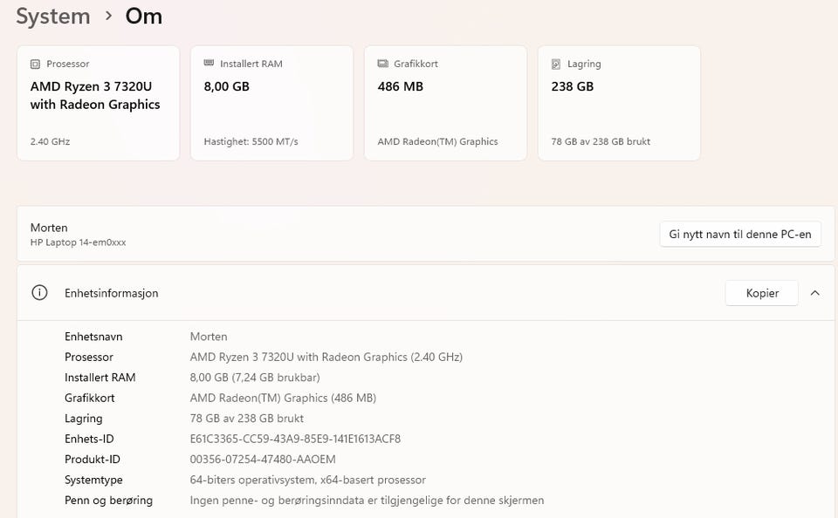Click the processor chip icon on the Prosessor card
The image size is (838, 518).
[x=35, y=64]
